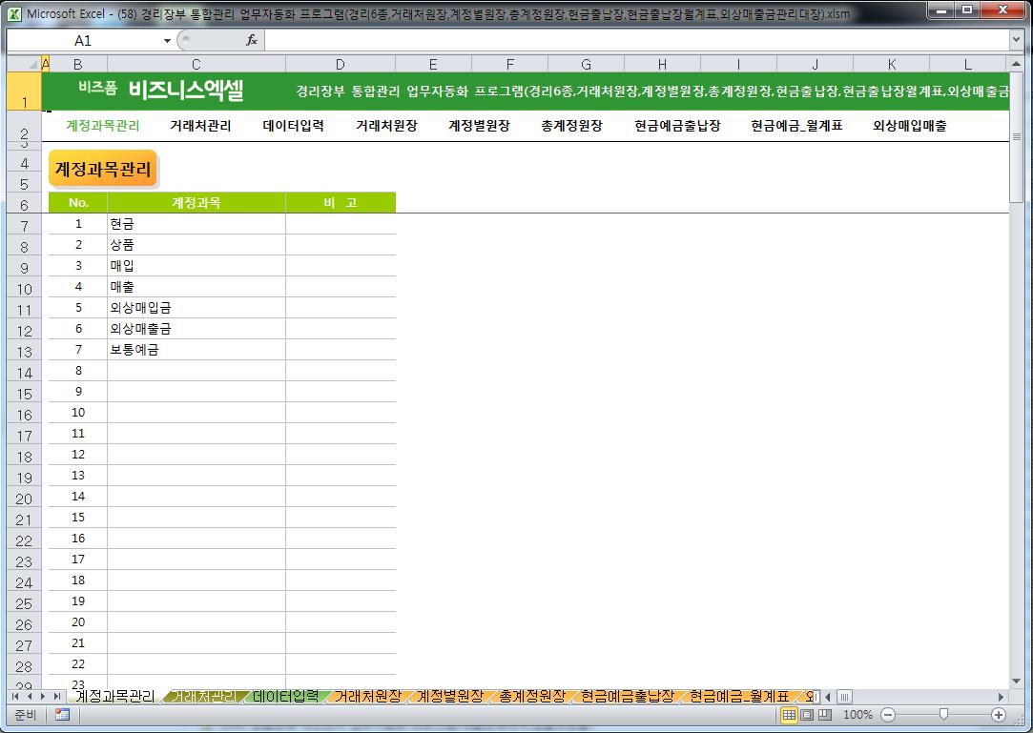Click the No. 12 cell in the table

pos(78,455)
